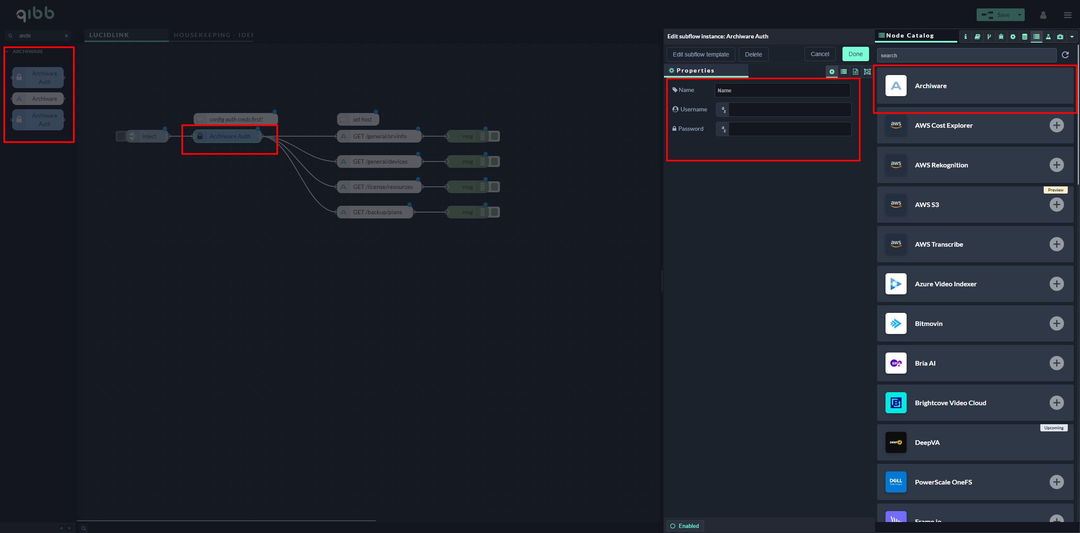Screen dimensions: 1080x533
Task: Open the Debug bug sidebar icon
Action: click(x=1001, y=37)
